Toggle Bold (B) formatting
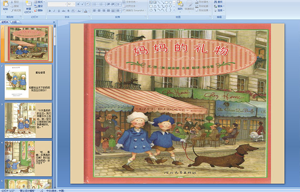The width and height of the screenshot is (300, 192). (x=50, y=11)
